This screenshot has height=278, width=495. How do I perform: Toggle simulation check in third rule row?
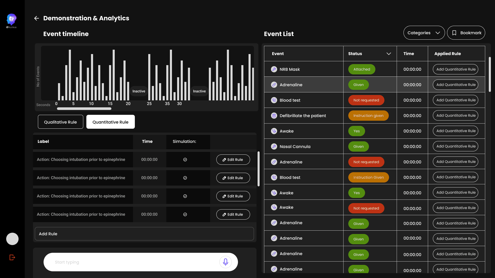click(185, 196)
